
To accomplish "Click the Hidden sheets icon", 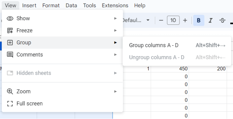I will [10, 73].
